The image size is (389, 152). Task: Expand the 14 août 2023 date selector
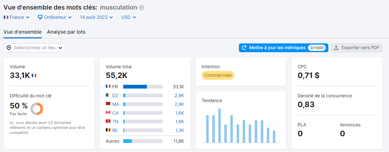(x=96, y=17)
